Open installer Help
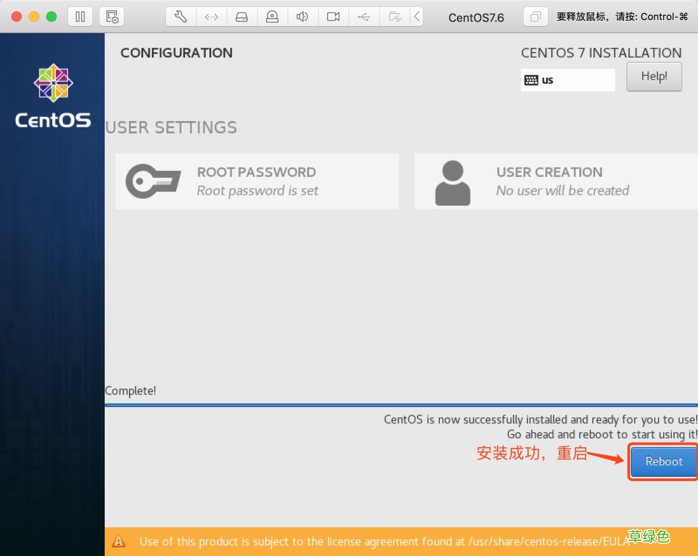The image size is (698, 556). tap(654, 76)
